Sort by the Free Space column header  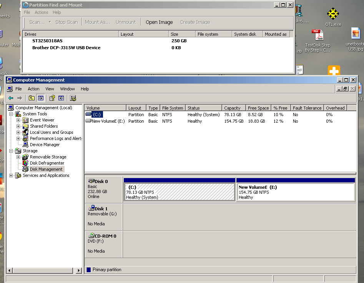click(258, 108)
